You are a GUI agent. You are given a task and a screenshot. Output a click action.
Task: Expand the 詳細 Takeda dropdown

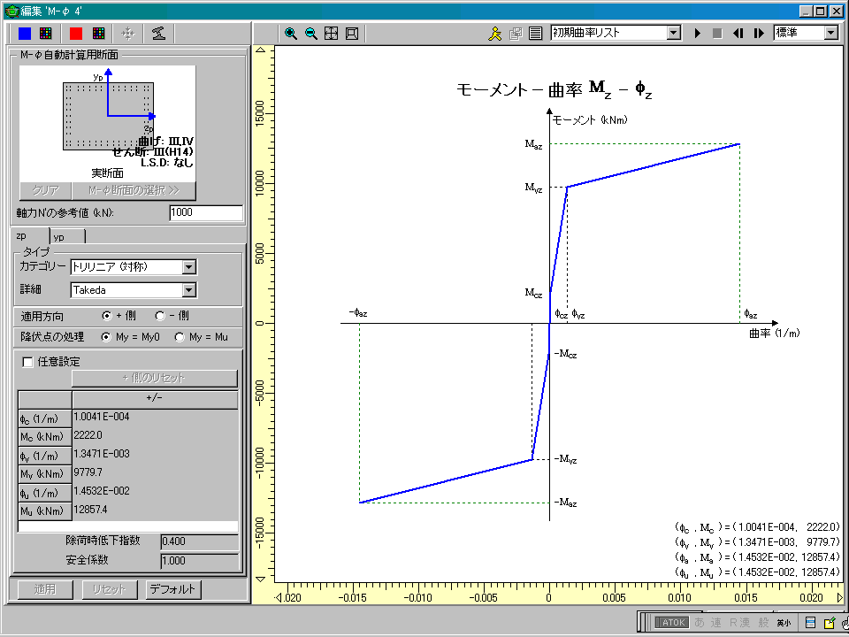188,289
